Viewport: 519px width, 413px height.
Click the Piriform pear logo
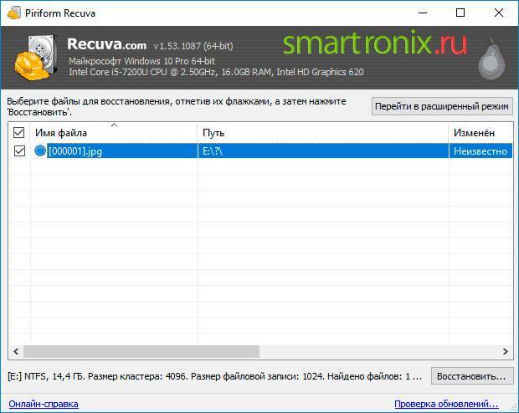(x=492, y=59)
